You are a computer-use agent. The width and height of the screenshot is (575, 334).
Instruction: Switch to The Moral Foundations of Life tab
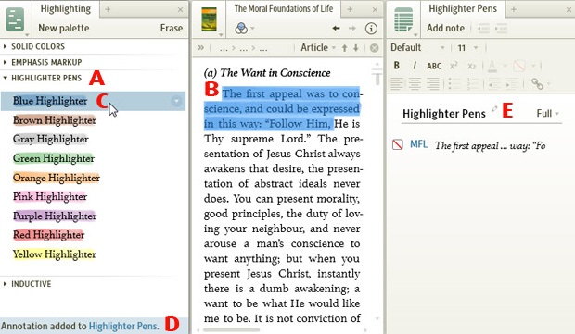(284, 8)
